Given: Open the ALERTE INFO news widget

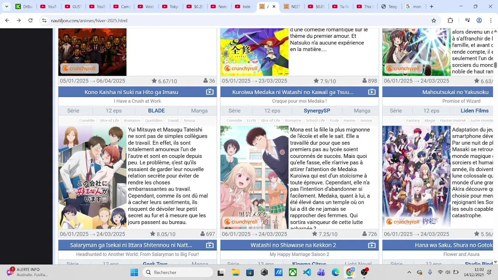Looking at the screenshot, I should tap(27, 272).
